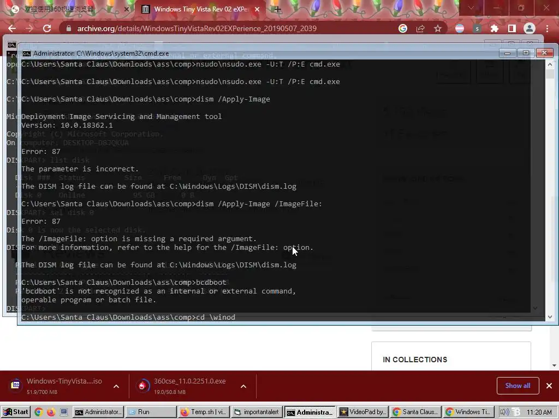Image resolution: width=559 pixels, height=419 pixels.
Task: Switch to Windows Ti.. Chrome taskbar button
Action: [468, 412]
